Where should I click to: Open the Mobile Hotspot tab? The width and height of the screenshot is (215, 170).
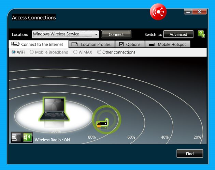point(168,44)
